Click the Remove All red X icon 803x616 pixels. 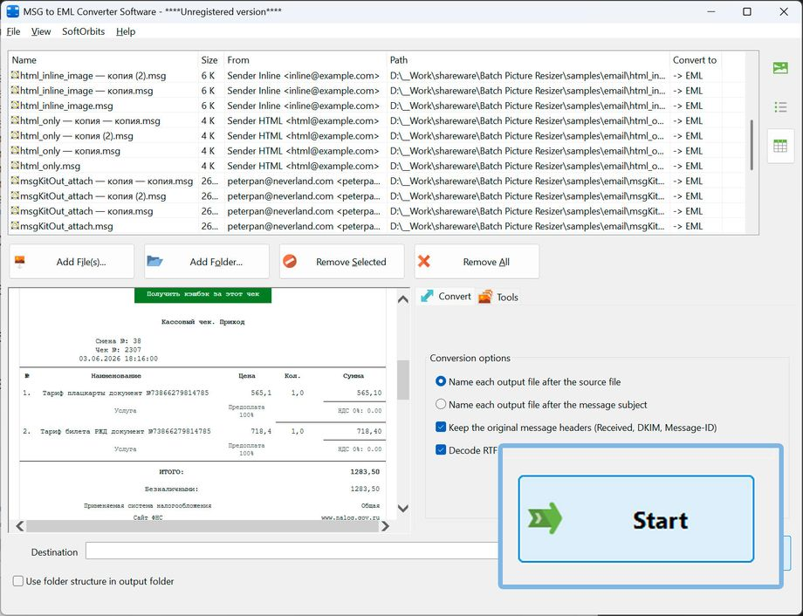tap(424, 261)
